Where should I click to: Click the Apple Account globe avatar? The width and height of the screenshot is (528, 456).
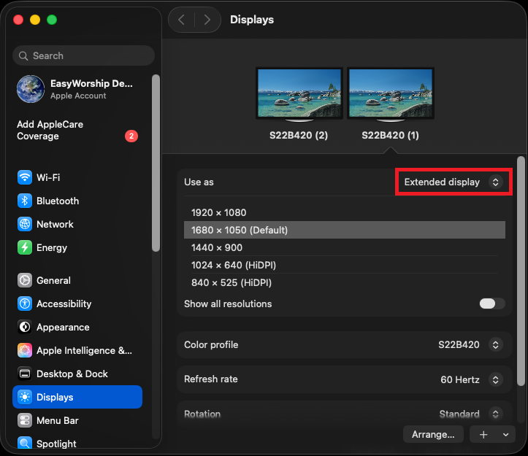click(31, 89)
